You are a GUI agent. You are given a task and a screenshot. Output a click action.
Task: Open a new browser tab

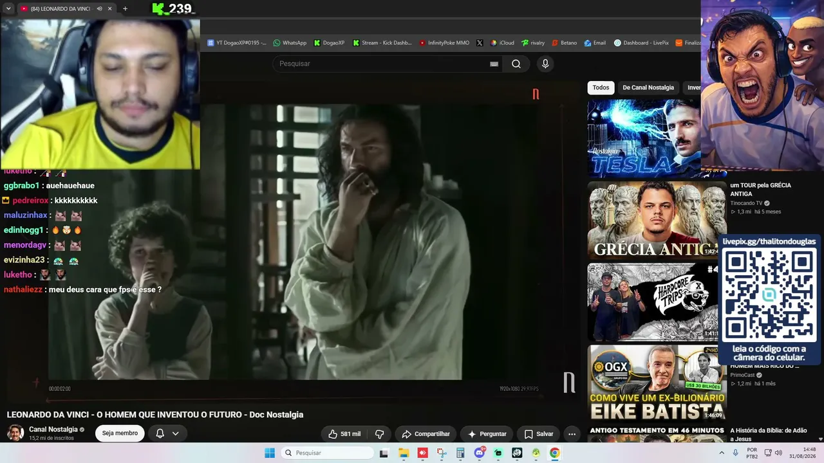[125, 9]
